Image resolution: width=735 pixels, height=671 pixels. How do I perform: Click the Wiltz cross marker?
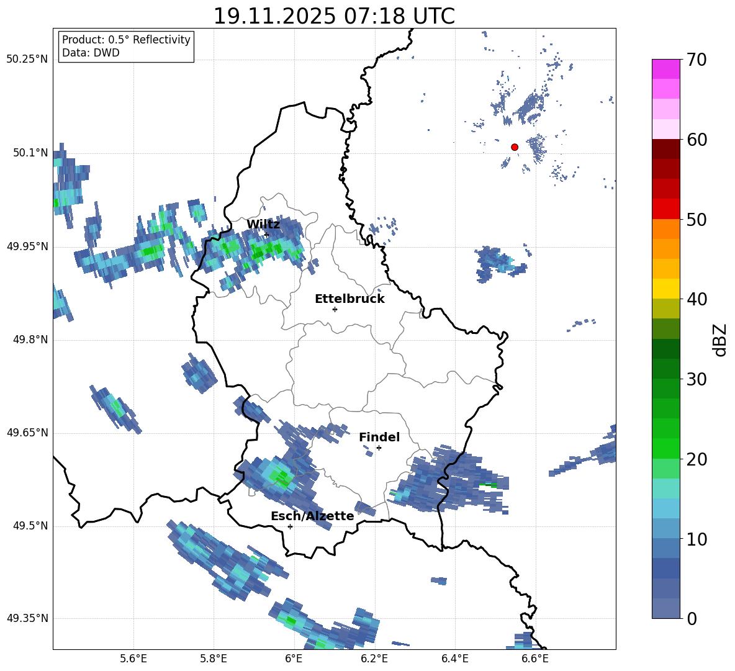coord(267,235)
